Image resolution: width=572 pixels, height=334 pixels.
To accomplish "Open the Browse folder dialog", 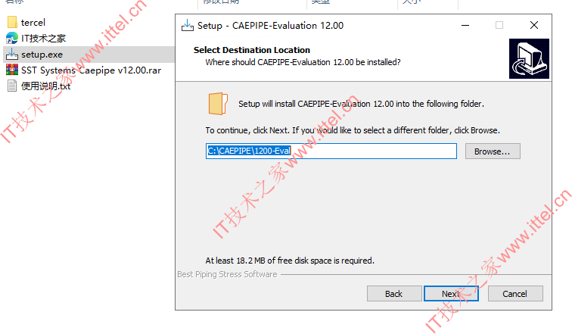I will 493,151.
